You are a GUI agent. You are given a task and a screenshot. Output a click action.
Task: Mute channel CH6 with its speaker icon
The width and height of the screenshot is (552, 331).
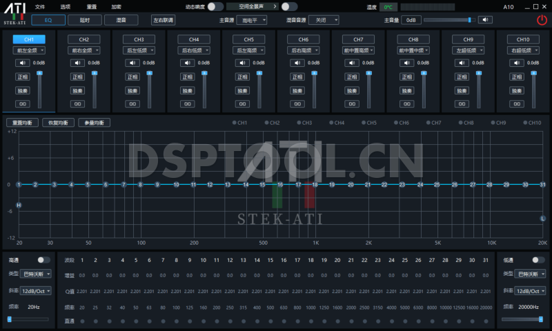[297, 63]
